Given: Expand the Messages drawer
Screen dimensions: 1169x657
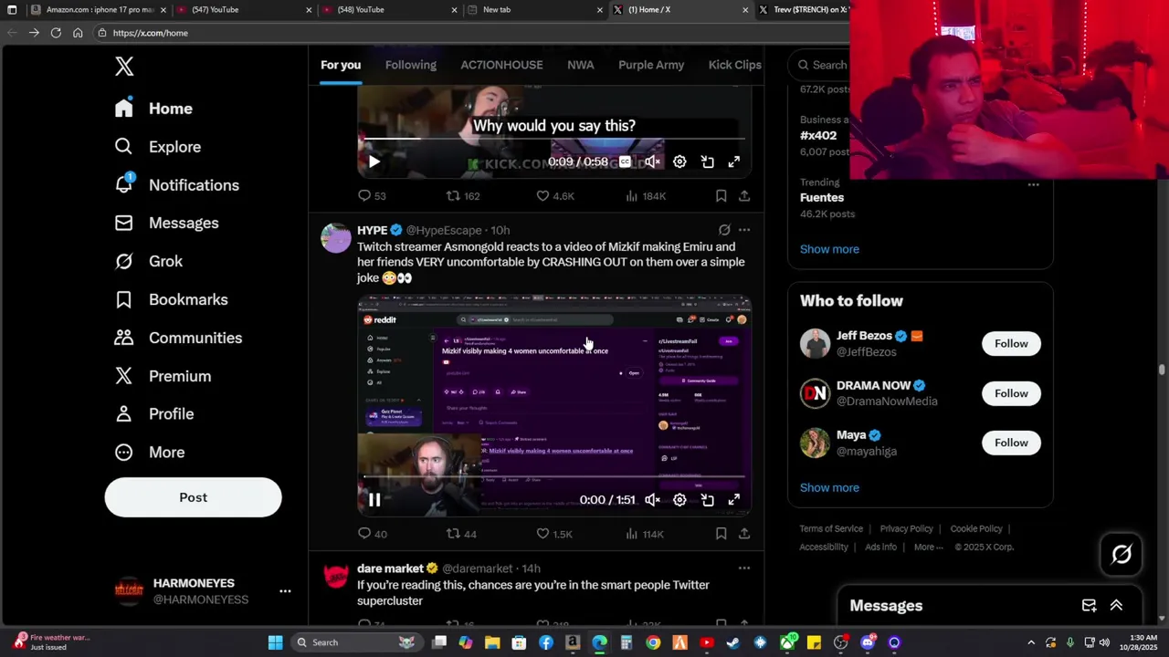Looking at the screenshot, I should (1116, 606).
